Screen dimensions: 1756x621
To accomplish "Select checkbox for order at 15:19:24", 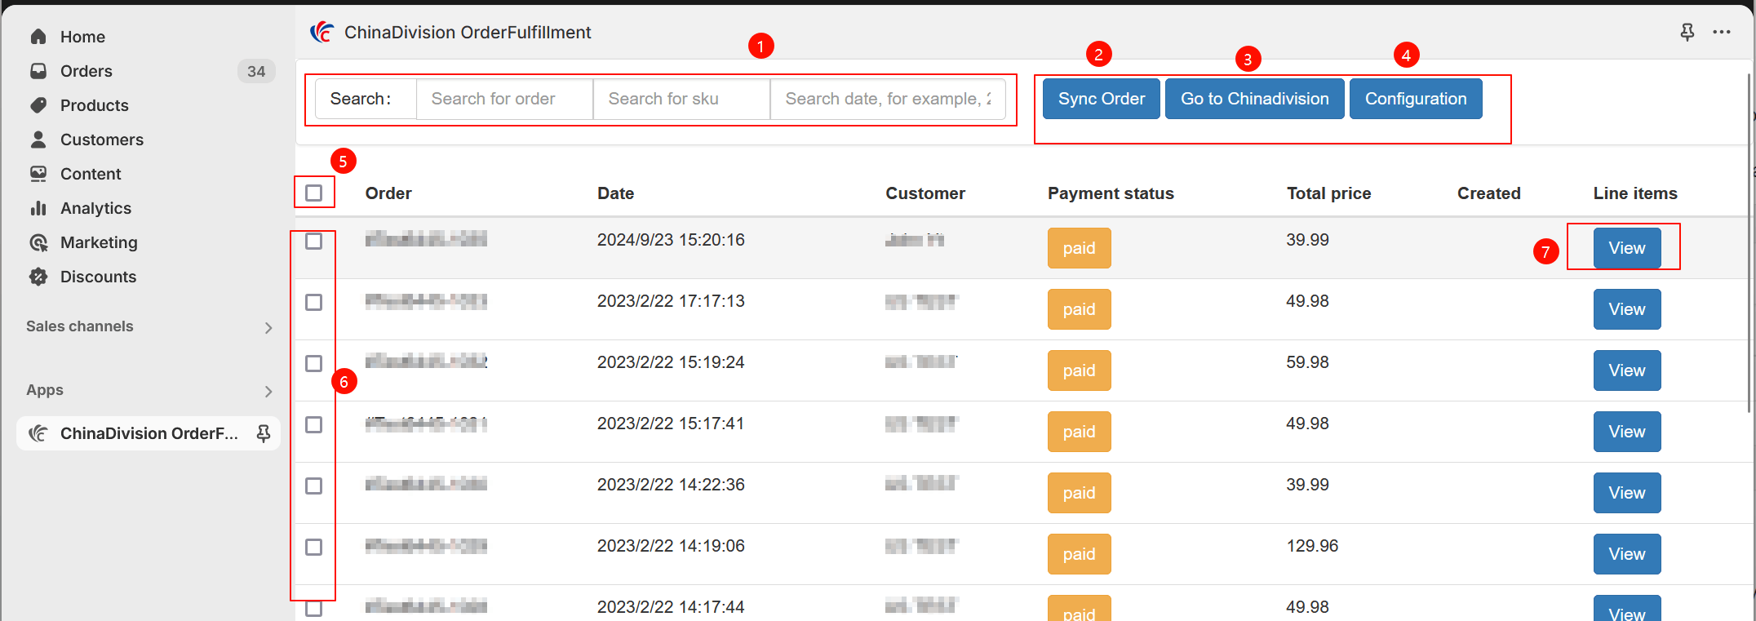I will tap(314, 363).
